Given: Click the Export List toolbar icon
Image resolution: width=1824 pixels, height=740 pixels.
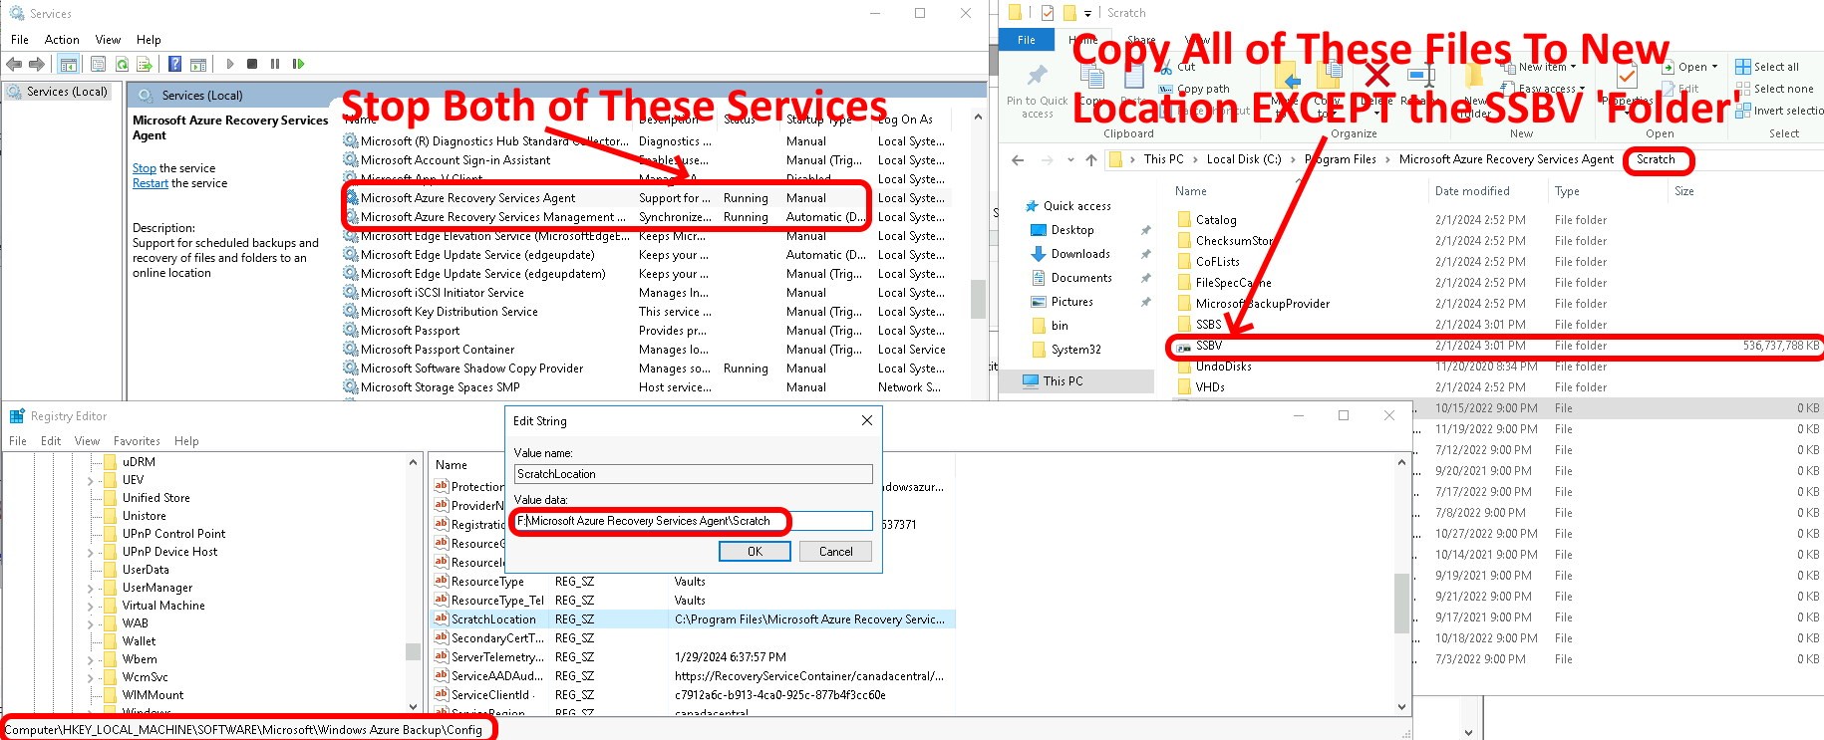Looking at the screenshot, I should click(x=145, y=64).
